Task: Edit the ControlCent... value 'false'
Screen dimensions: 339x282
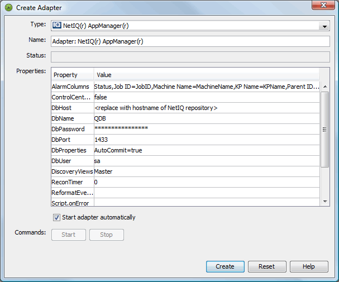Action: coord(207,97)
